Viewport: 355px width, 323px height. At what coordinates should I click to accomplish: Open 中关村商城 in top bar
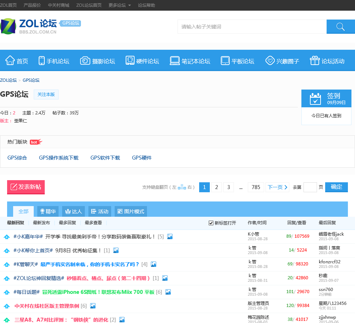(x=59, y=5)
